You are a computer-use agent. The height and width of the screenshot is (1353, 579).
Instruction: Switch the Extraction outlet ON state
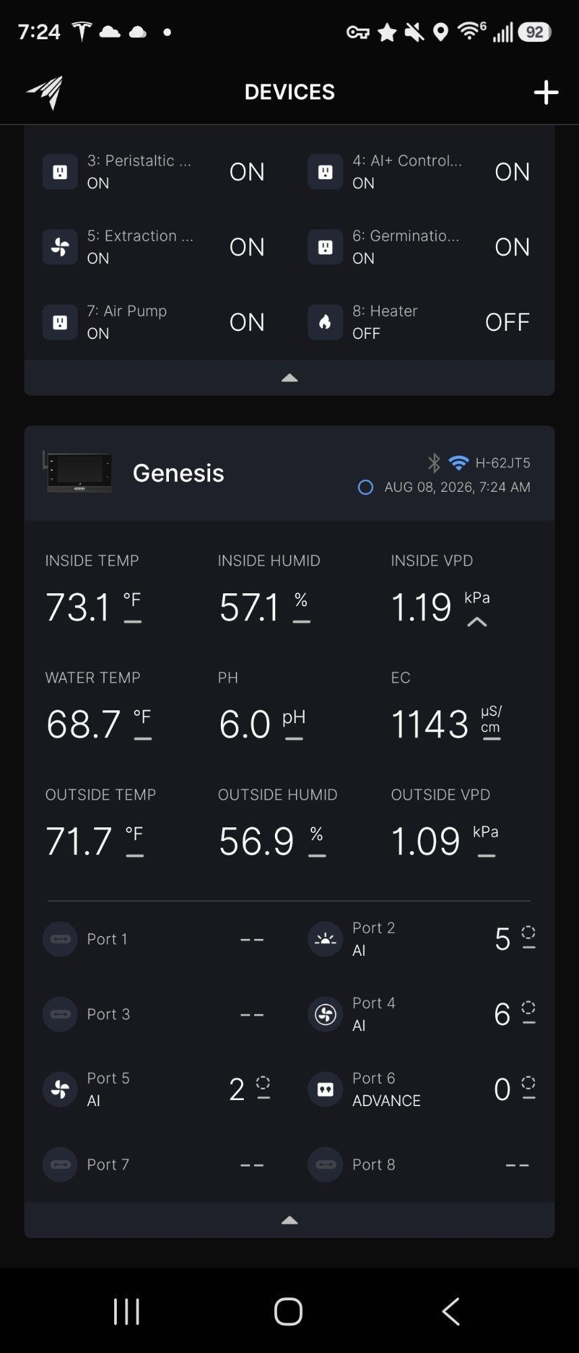coord(247,247)
